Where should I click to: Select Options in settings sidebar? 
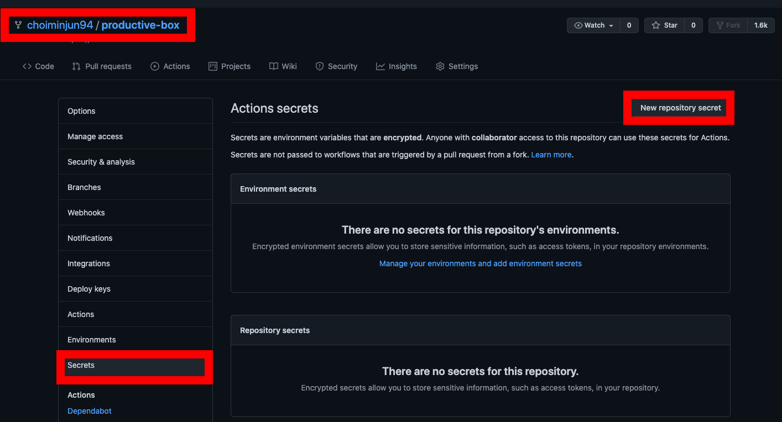pos(135,111)
